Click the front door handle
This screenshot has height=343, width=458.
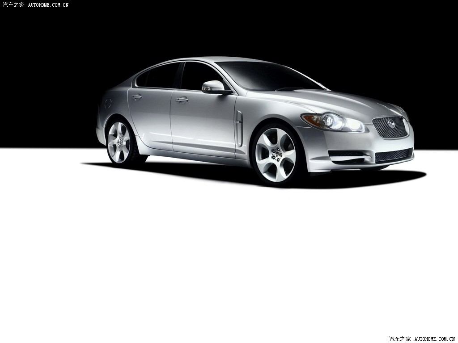[182, 100]
